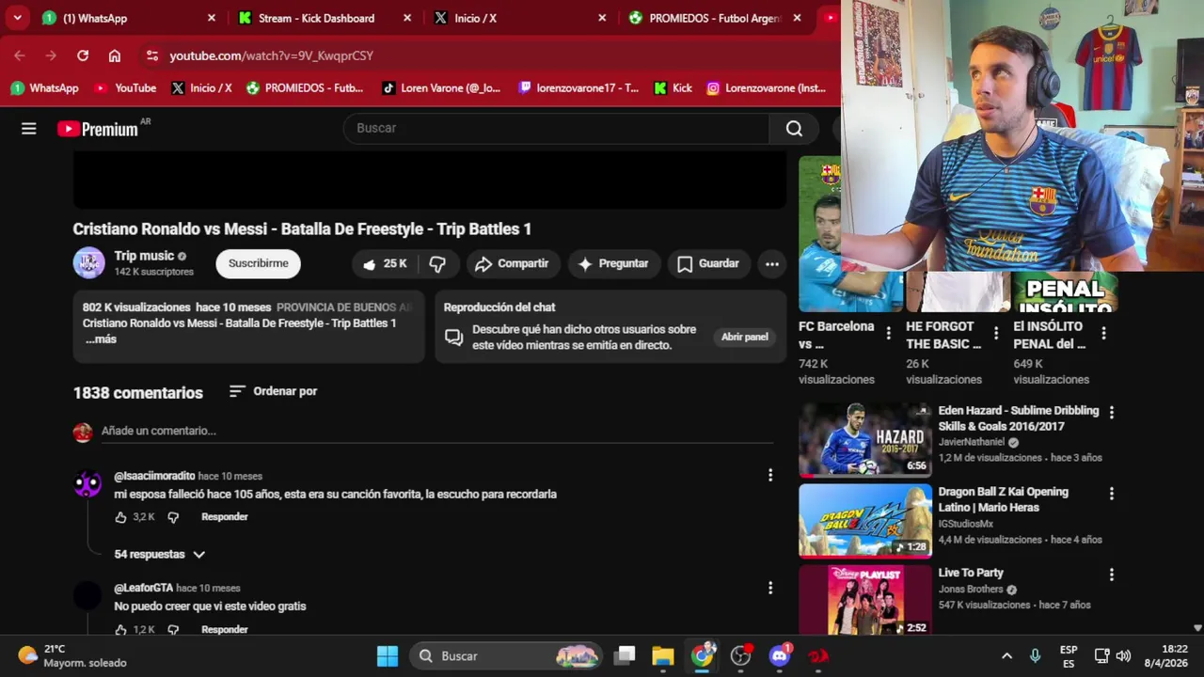Open options menu for Dragon Ball video
This screenshot has width=1204, height=677.
click(1112, 493)
